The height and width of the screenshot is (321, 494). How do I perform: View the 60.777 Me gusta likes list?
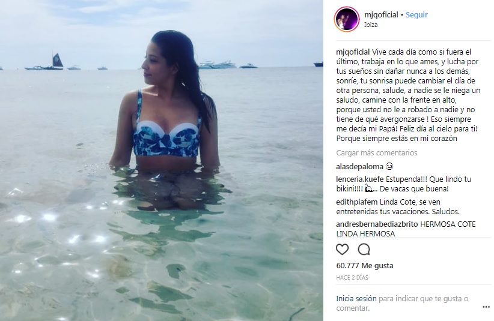click(x=365, y=265)
